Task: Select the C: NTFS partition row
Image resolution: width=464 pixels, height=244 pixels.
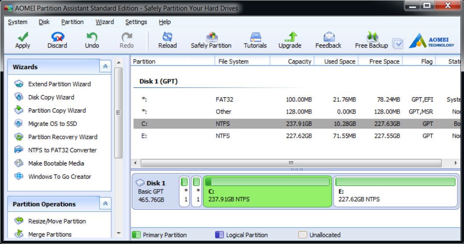Action: pyautogui.click(x=297, y=124)
